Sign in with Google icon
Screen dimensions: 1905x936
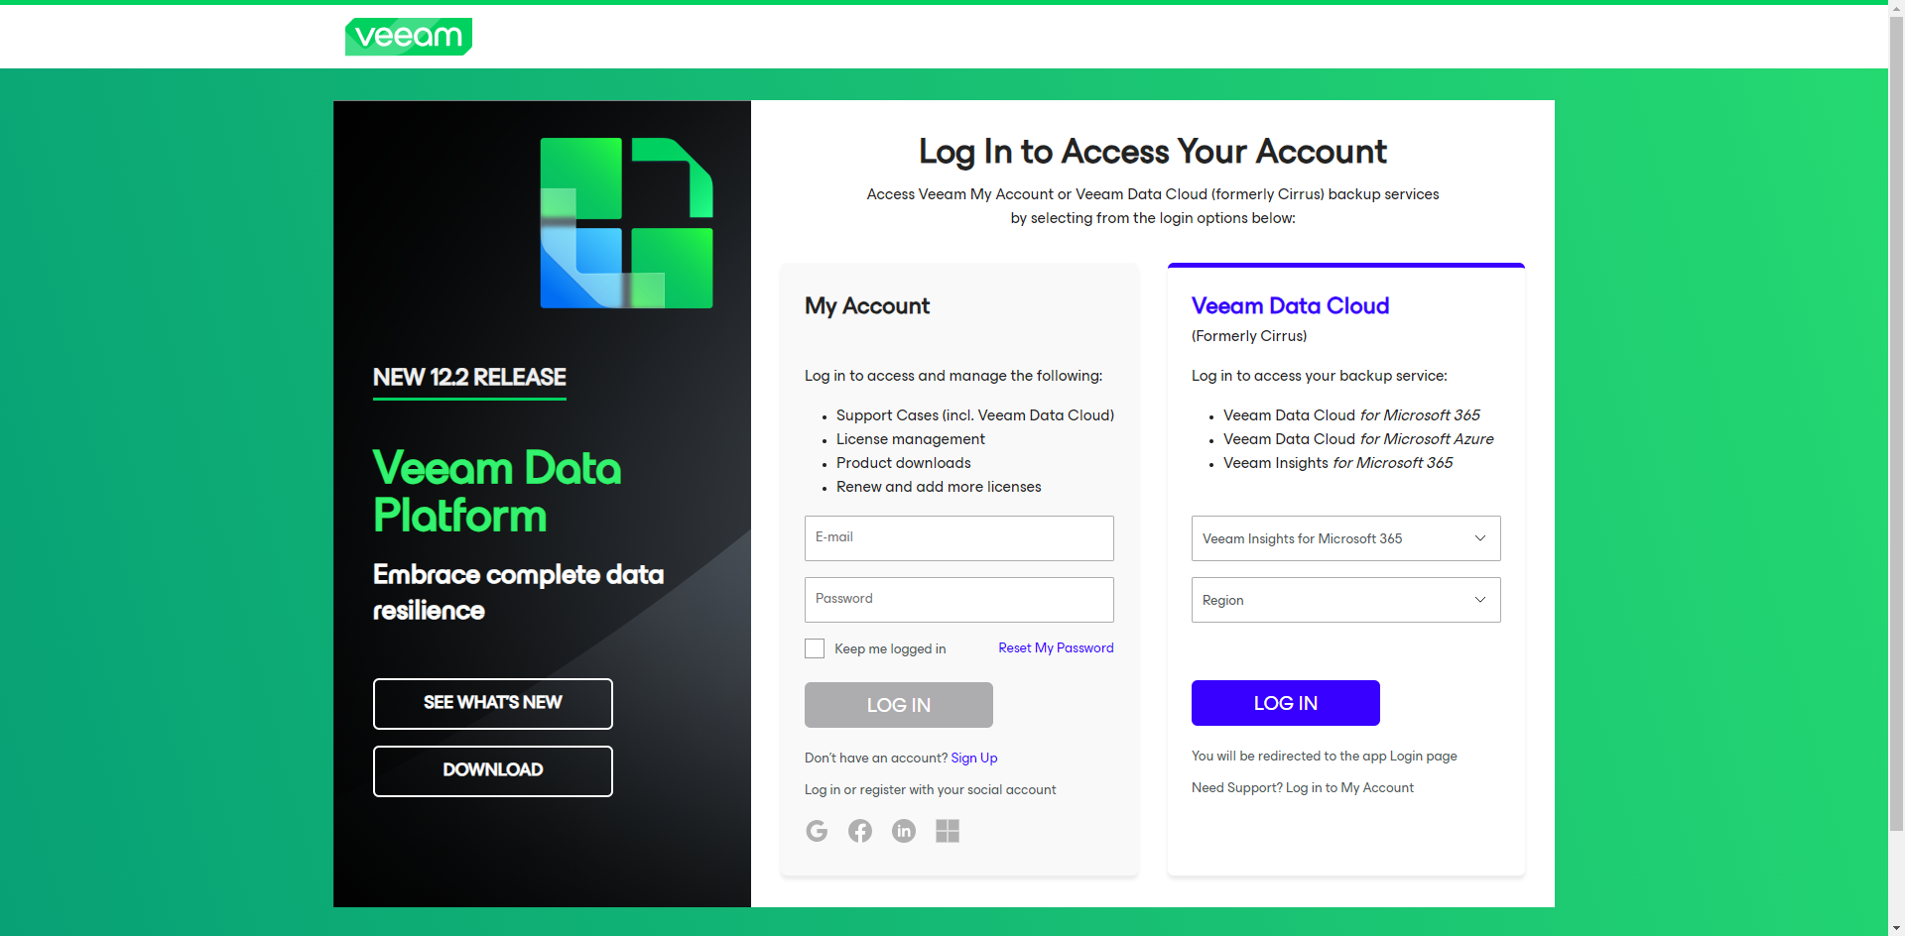(x=817, y=831)
